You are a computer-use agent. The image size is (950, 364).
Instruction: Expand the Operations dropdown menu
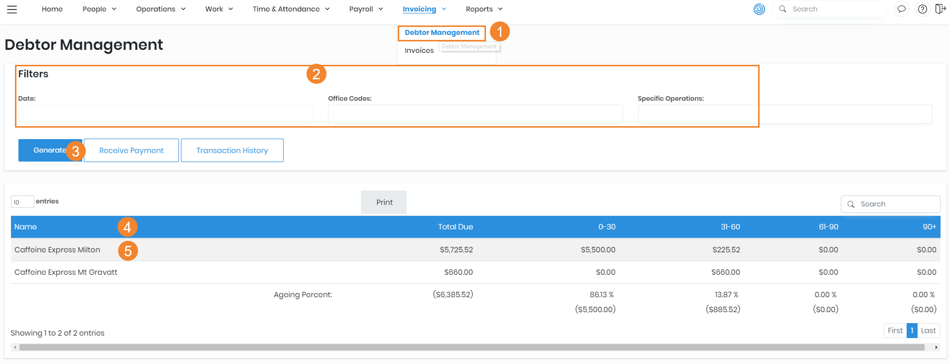(x=160, y=9)
